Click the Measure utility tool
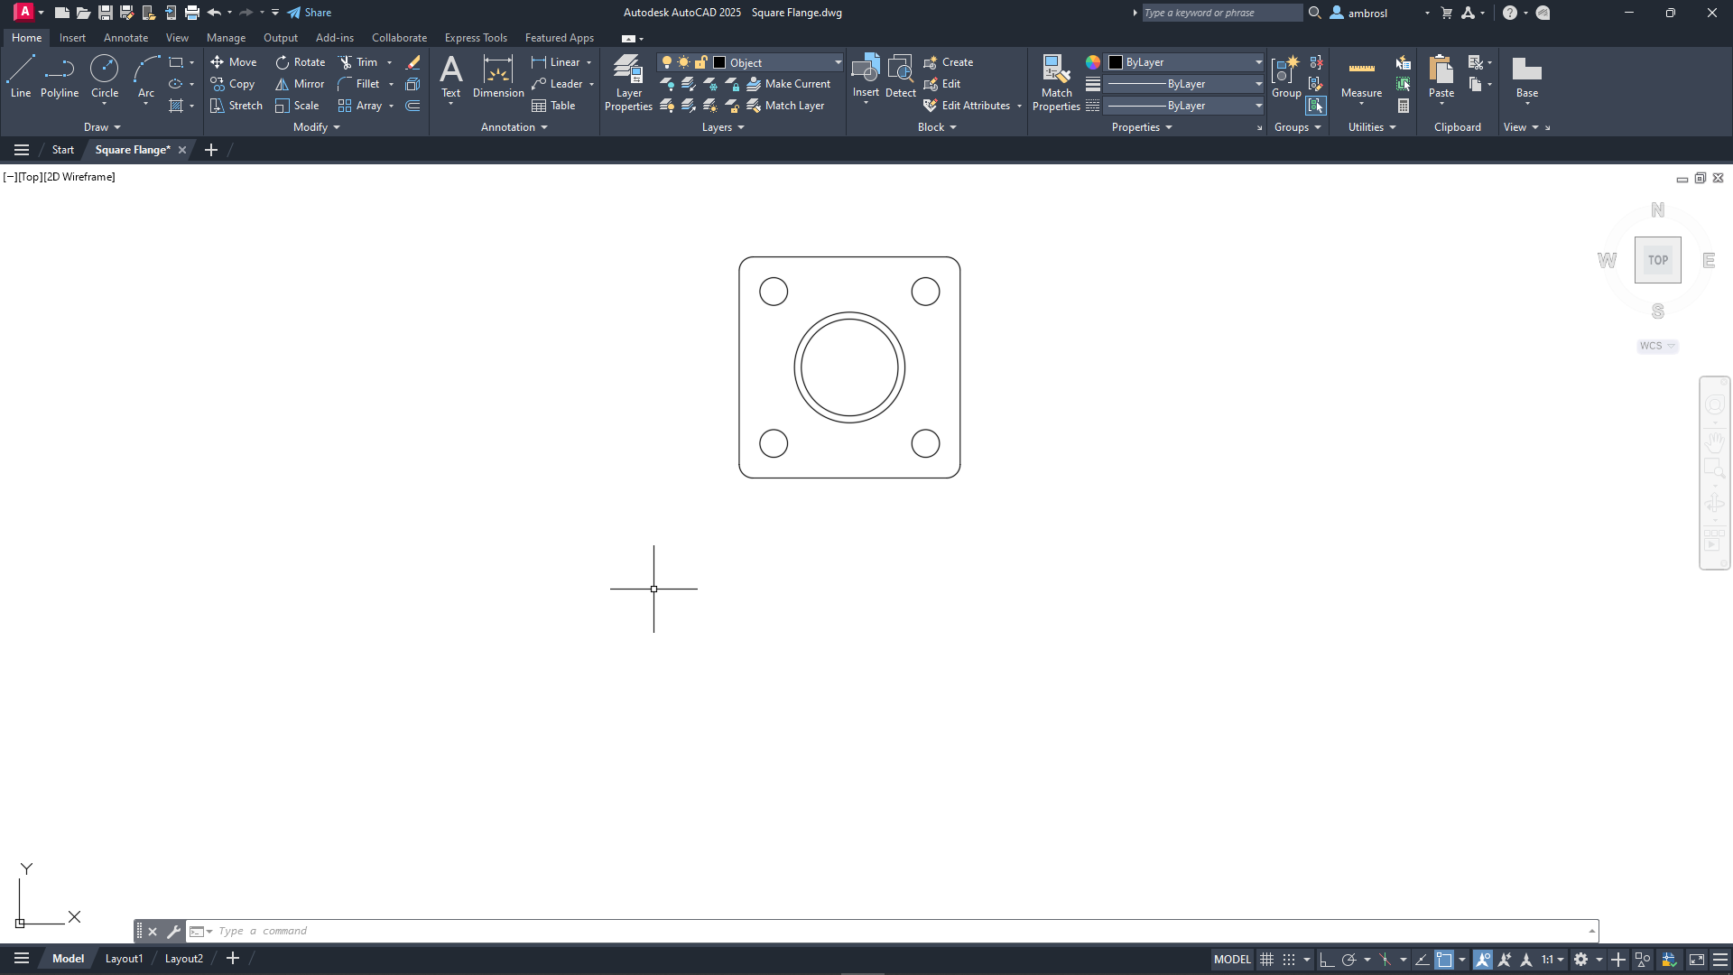1733x975 pixels. click(x=1361, y=76)
